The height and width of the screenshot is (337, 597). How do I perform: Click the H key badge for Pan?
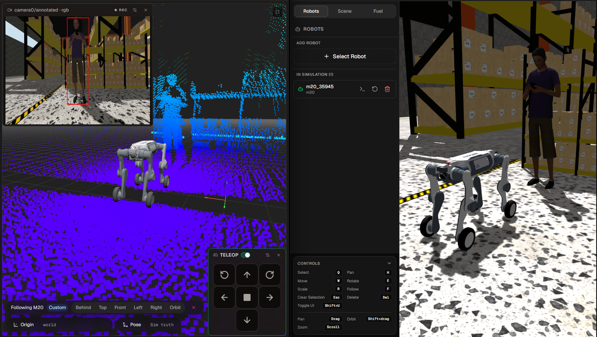[x=388, y=272]
